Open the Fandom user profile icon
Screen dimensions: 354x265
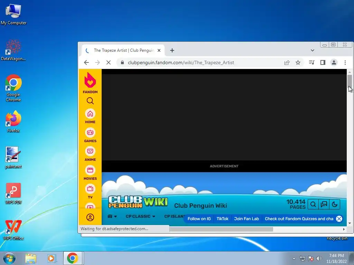[90, 217]
